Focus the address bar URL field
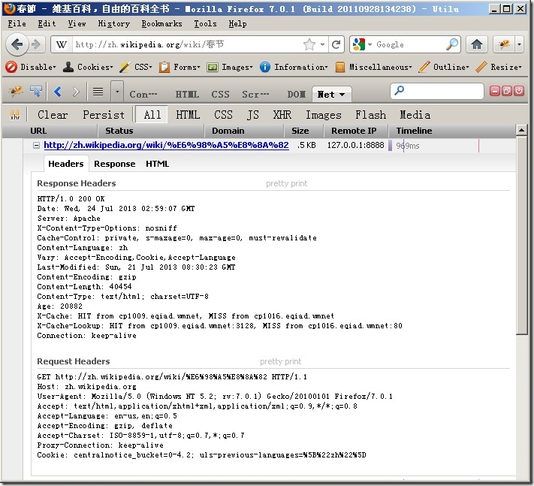Image resolution: width=534 pixels, height=486 pixels. coord(186,44)
